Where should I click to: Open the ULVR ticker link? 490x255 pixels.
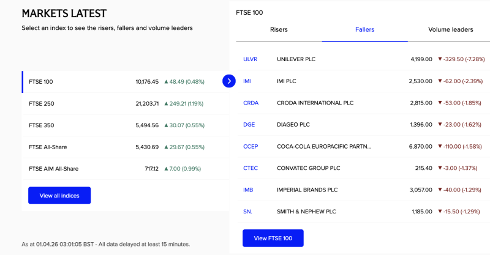251,59
